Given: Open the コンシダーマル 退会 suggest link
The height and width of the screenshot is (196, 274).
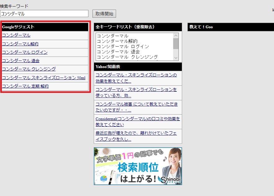Looking at the screenshot, I should (x=21, y=61).
